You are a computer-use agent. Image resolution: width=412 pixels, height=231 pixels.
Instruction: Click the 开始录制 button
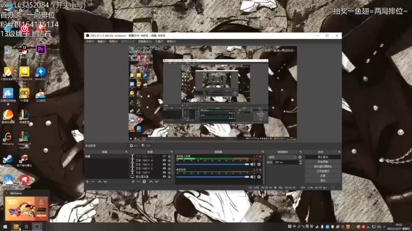323,162
